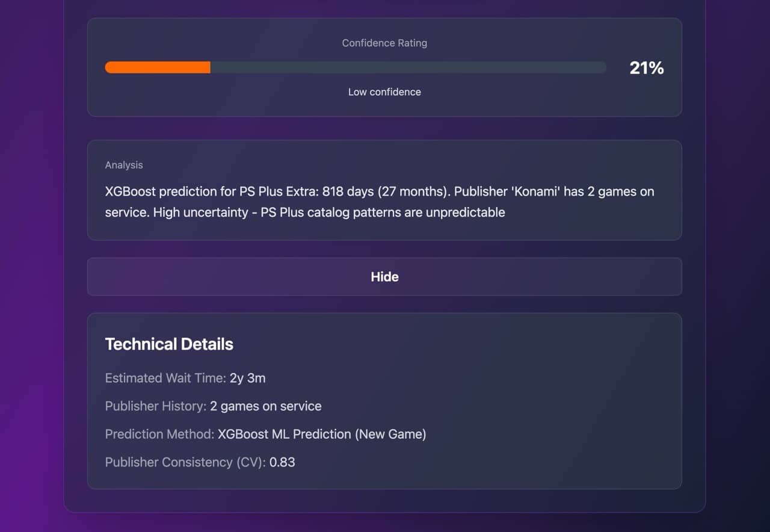The image size is (770, 532).
Task: Click the Confidence Rating heading
Action: point(384,43)
